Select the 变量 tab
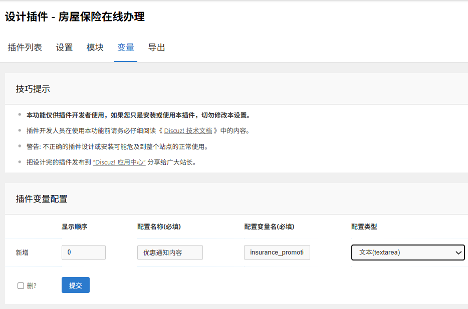Viewport: 468px width, 309px height. tap(126, 47)
